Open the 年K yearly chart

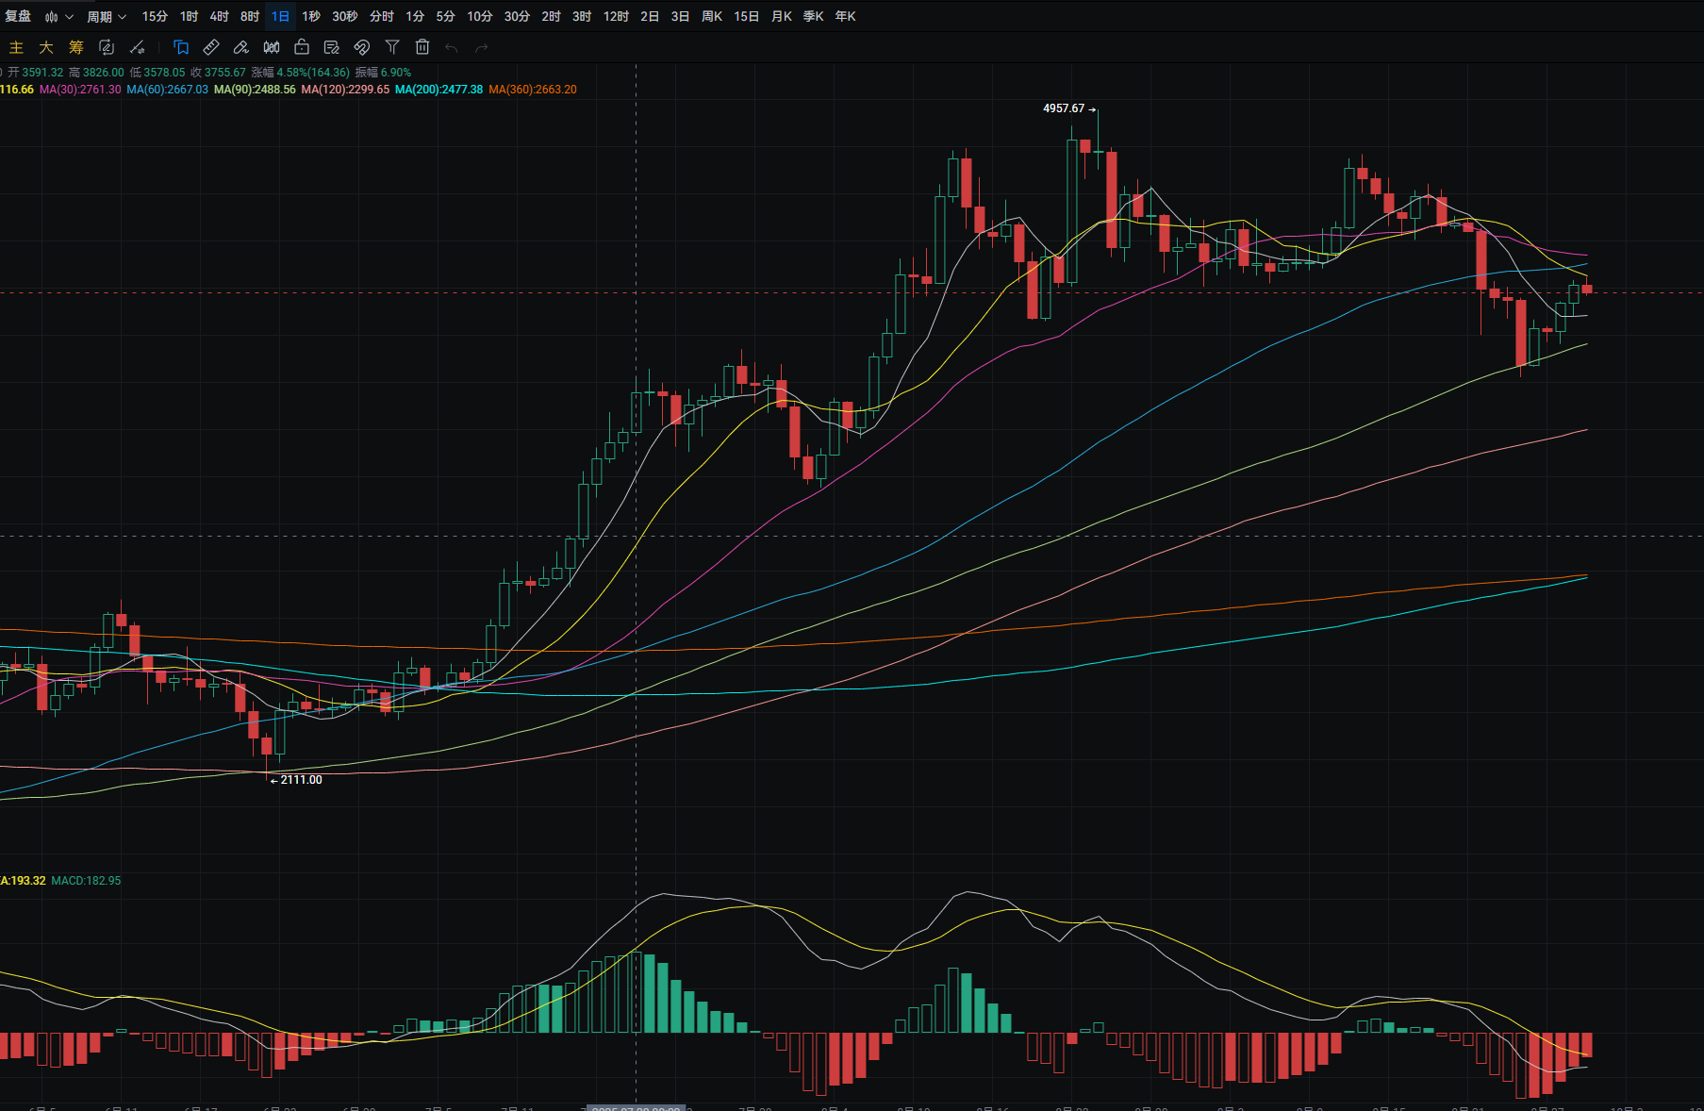[x=845, y=16]
